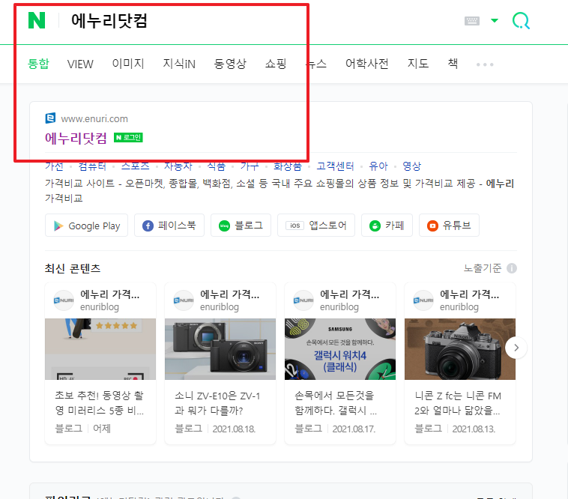Open the 책 tab
The image size is (568, 499).
(453, 64)
